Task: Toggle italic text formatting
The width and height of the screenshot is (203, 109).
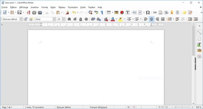Action: [x=75, y=19]
